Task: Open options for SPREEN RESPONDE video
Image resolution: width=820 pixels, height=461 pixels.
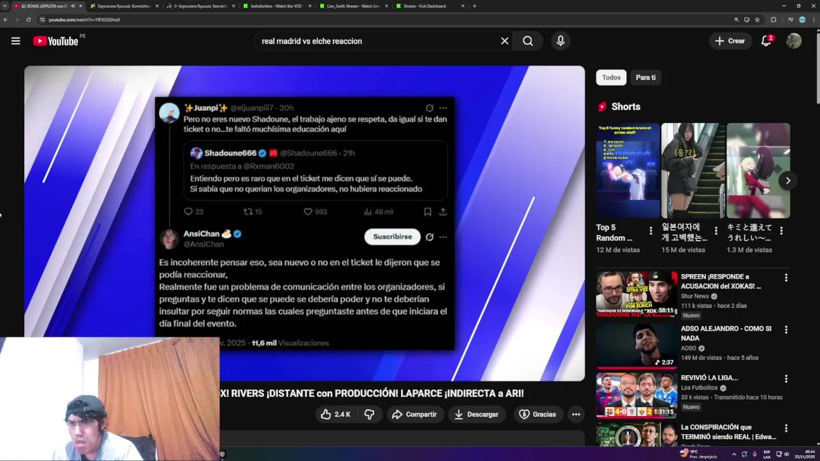Action: tap(786, 278)
